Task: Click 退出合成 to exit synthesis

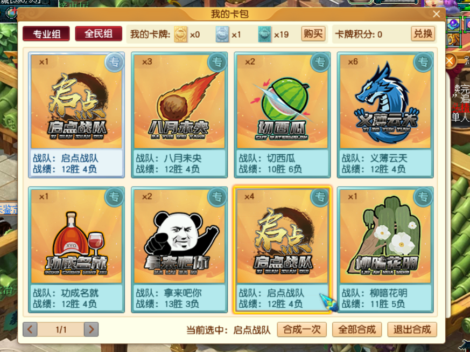Action: point(412,329)
